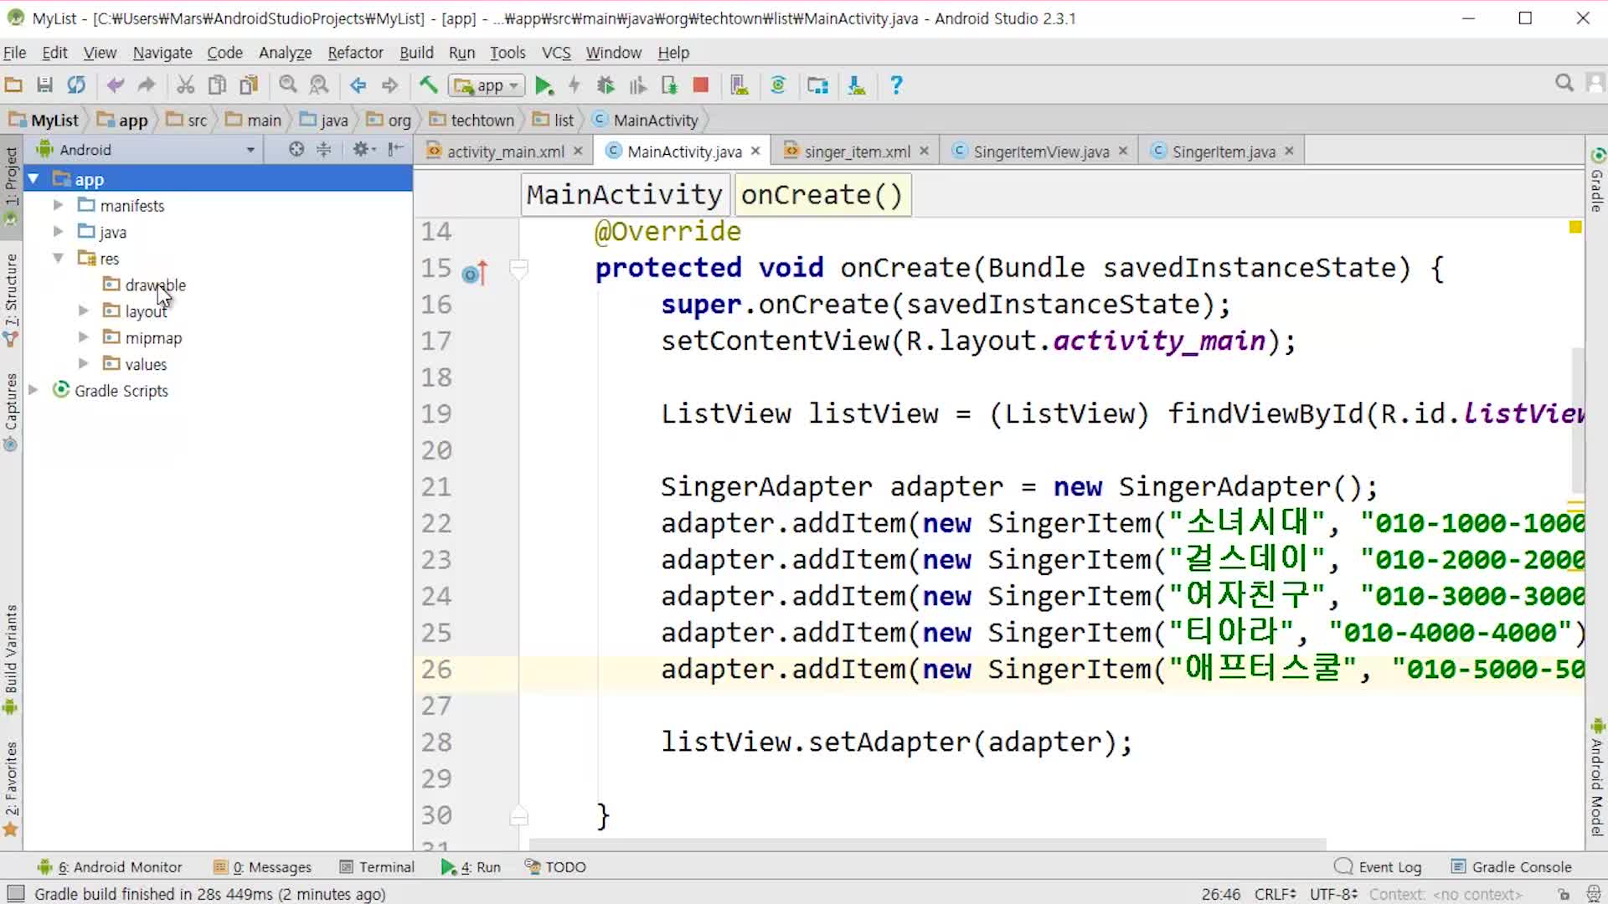Open the SDK Manager icon

pyautogui.click(x=856, y=85)
